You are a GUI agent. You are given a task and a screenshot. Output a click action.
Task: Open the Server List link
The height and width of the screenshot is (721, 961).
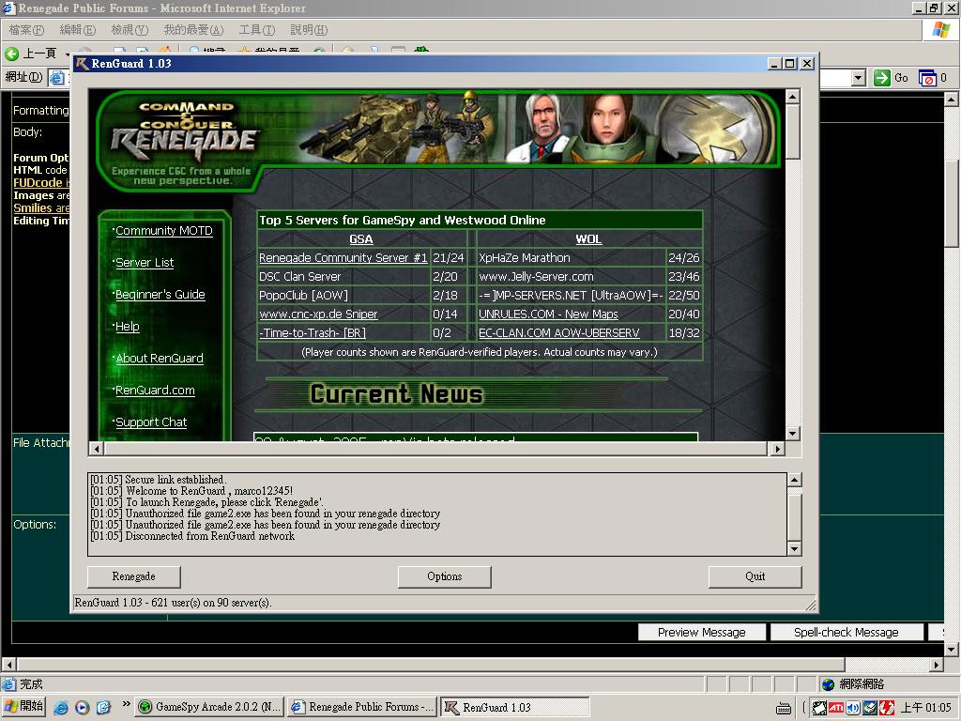click(145, 263)
